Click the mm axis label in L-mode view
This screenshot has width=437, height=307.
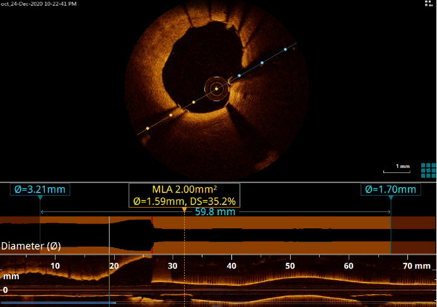[x=11, y=276]
